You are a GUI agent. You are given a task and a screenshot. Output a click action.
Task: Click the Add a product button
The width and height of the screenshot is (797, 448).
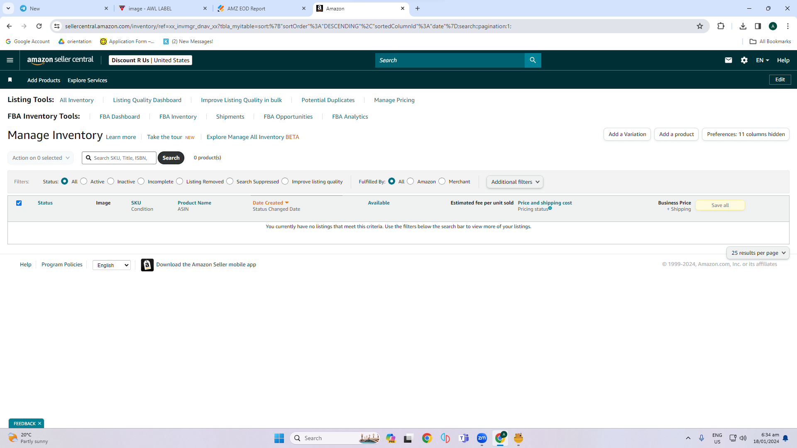[x=677, y=134]
